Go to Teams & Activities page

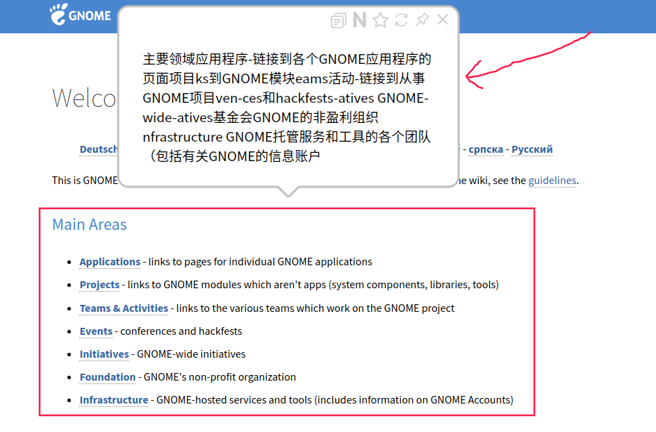[x=124, y=308]
